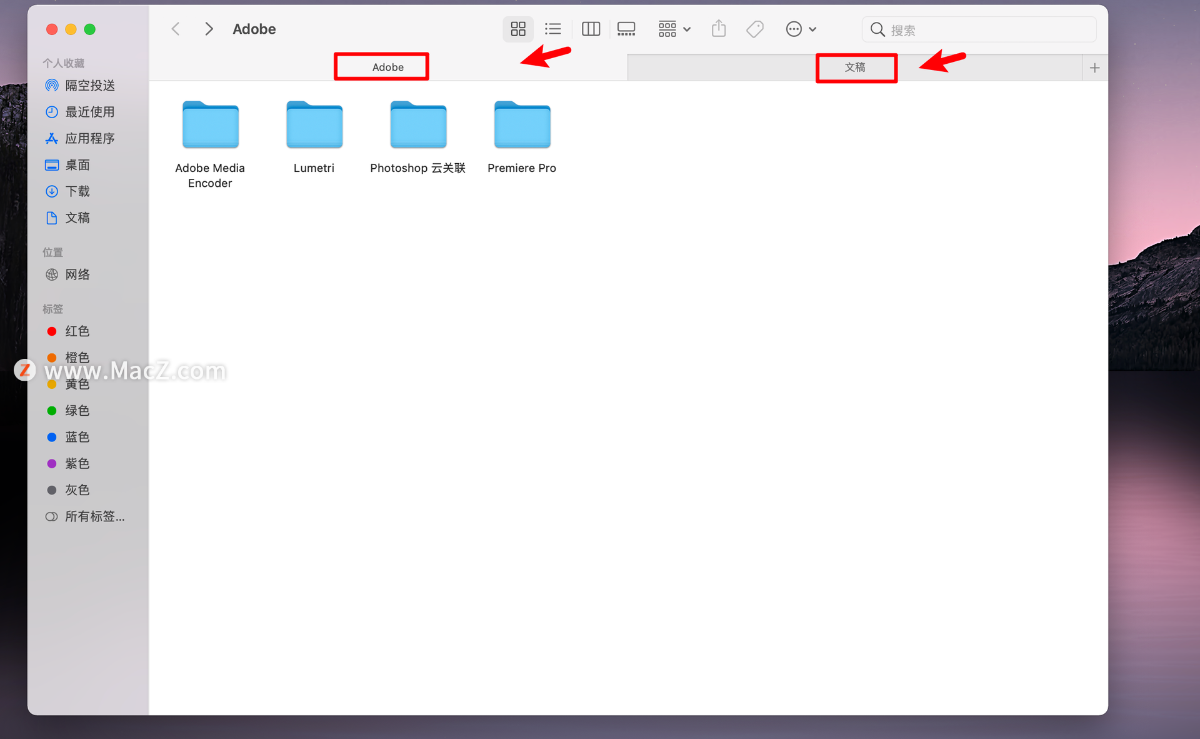Screen dimensions: 1200x739
Task: Open the group-by options dropdown
Action: [674, 29]
